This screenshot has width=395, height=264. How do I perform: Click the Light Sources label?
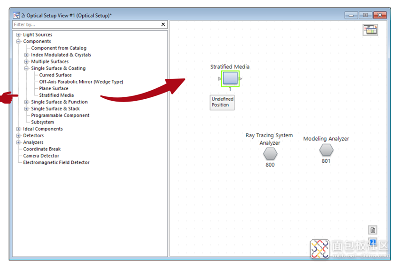point(38,35)
